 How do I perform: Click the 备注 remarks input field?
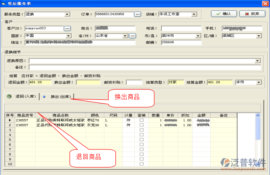click(x=145, y=68)
